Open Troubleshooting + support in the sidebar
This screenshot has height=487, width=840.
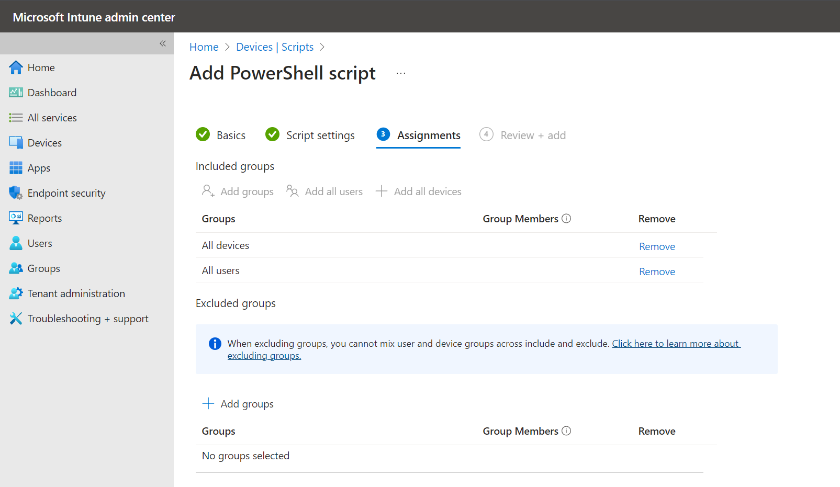pyautogui.click(x=87, y=319)
